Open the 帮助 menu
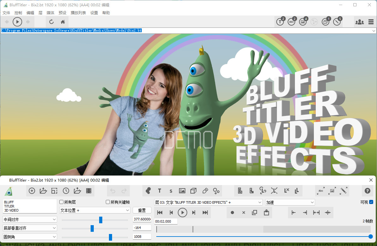This screenshot has width=377, height=246. (106, 13)
